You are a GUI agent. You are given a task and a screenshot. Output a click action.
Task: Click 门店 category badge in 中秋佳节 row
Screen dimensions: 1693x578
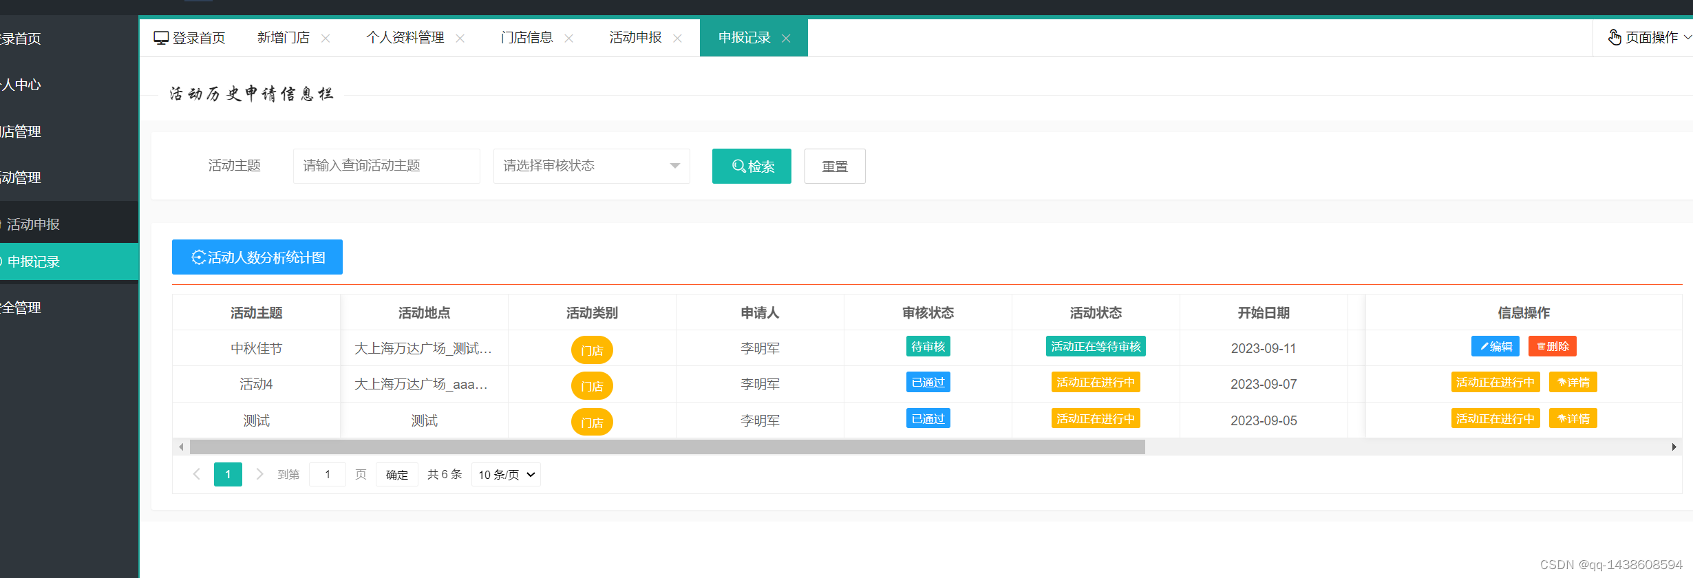click(x=592, y=350)
